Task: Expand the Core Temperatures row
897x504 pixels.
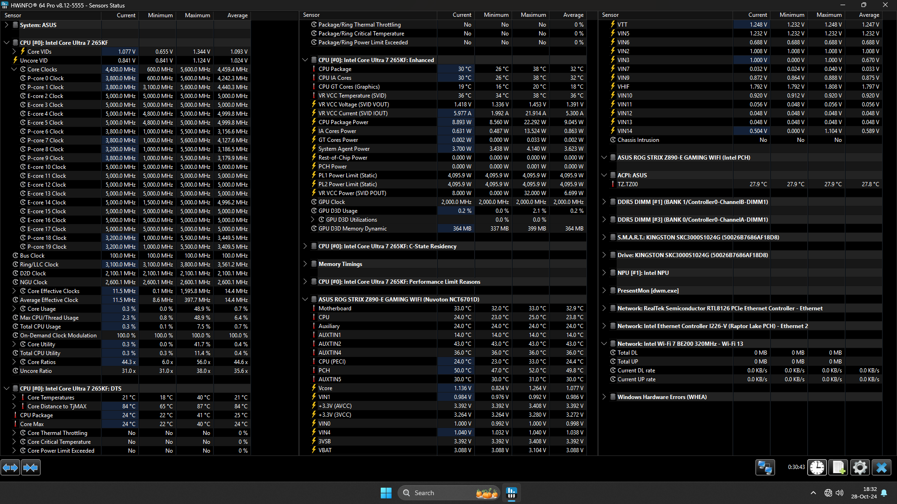Action: [x=14, y=398]
